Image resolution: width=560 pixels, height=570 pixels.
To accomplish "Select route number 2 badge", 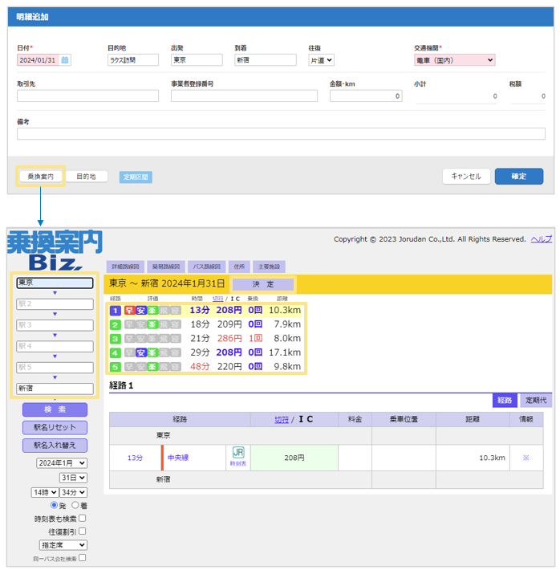I will point(115,324).
